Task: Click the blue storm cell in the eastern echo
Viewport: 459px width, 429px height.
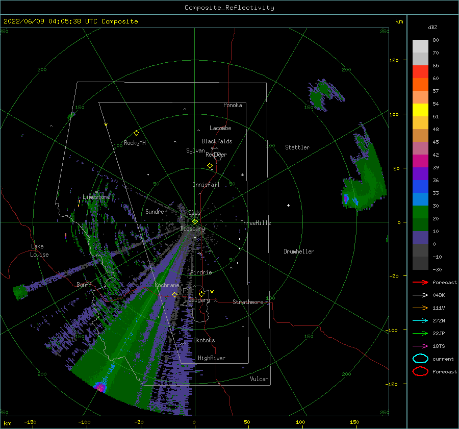Action: pyautogui.click(x=346, y=199)
